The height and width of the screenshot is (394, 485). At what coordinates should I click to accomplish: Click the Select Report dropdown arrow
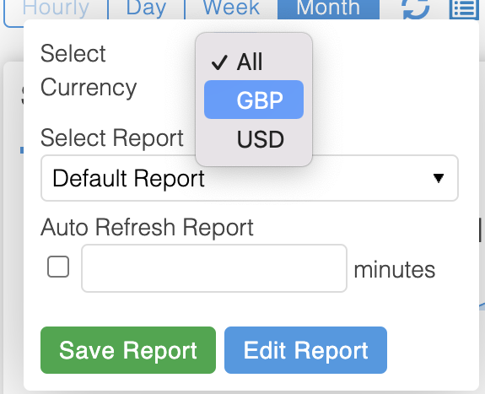439,178
